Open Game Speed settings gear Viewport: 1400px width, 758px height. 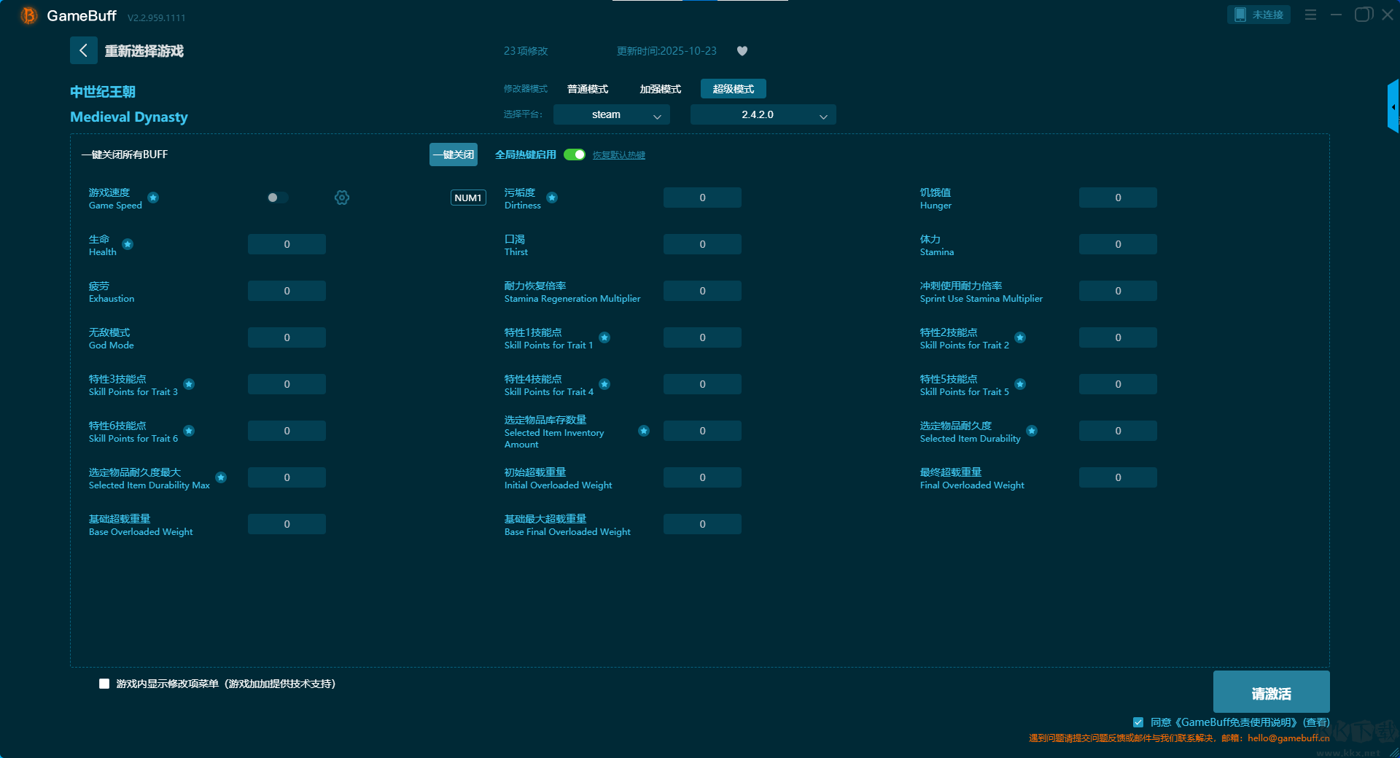point(342,198)
